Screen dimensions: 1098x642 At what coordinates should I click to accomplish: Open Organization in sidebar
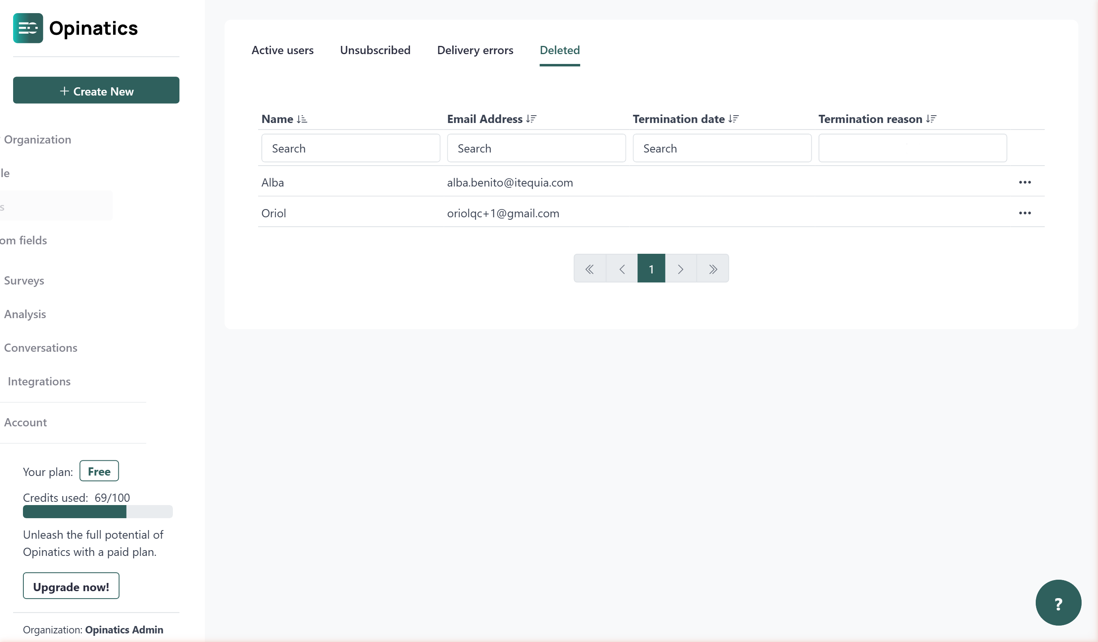point(37,140)
